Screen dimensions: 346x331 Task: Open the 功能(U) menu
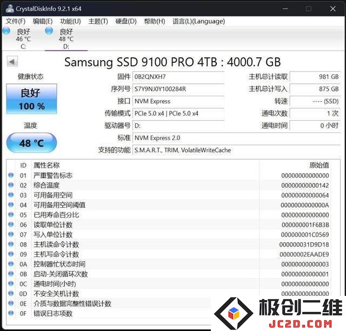[x=71, y=21]
